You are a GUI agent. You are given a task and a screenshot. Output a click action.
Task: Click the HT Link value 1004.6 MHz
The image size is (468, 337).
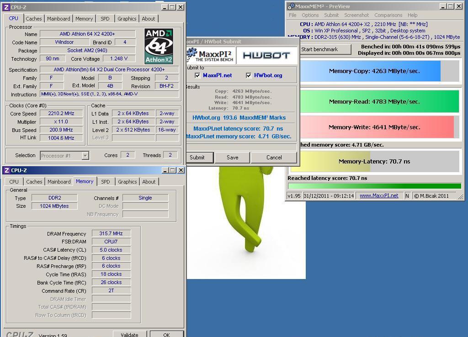tap(61, 138)
